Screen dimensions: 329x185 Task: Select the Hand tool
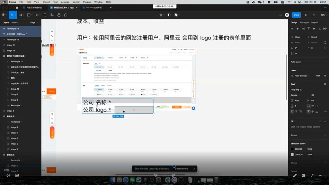(x=59, y=15)
